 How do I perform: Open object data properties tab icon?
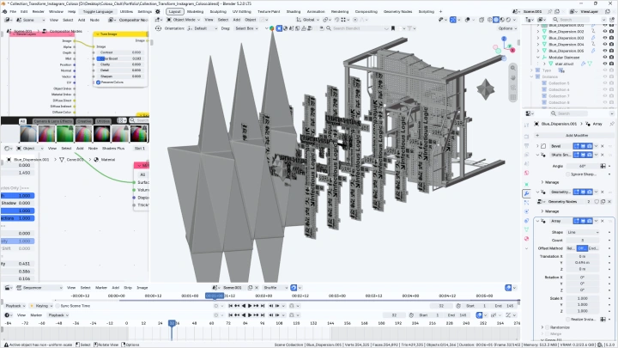526,229
